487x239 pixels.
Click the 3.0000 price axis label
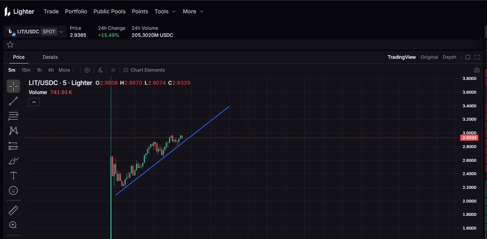[x=470, y=133]
